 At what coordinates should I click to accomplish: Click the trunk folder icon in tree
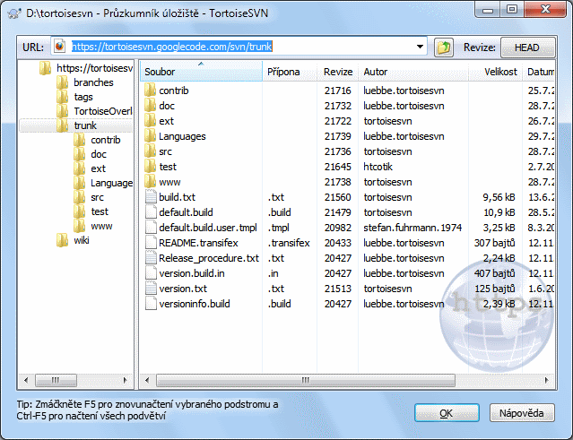click(63, 125)
